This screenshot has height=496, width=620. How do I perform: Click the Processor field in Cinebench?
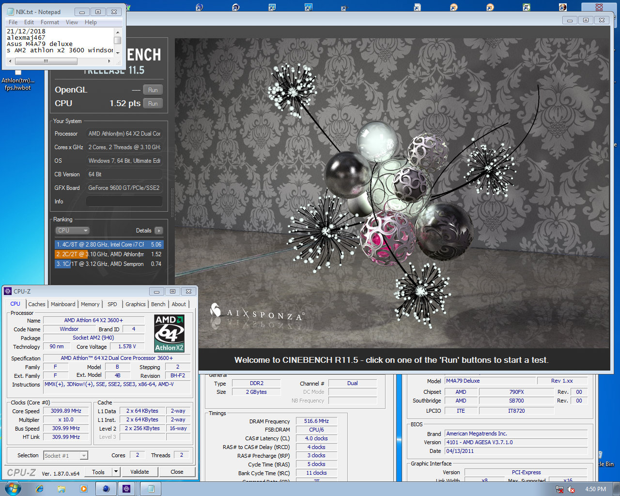[x=124, y=134]
